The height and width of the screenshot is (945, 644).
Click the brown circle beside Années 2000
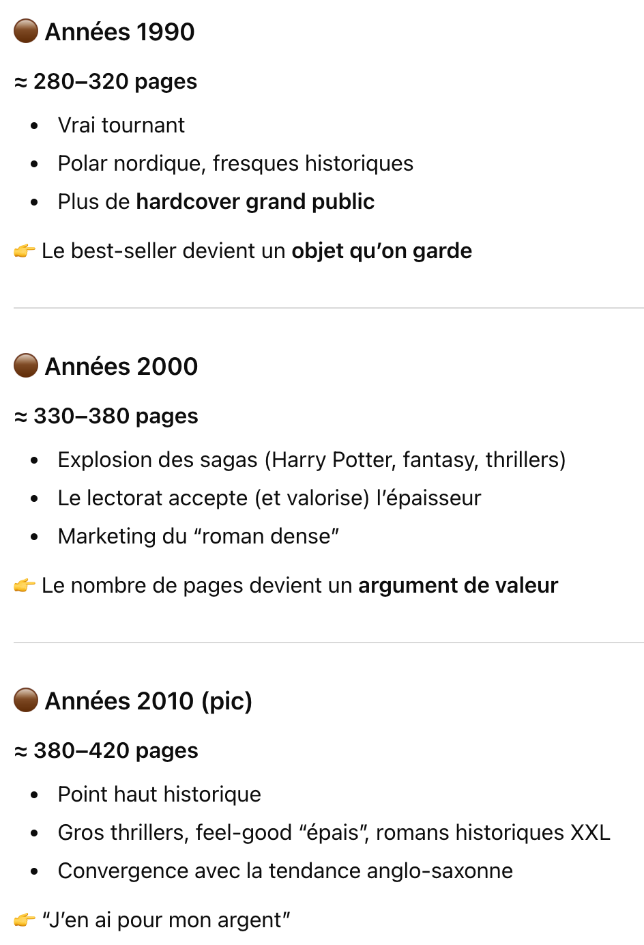point(26,366)
